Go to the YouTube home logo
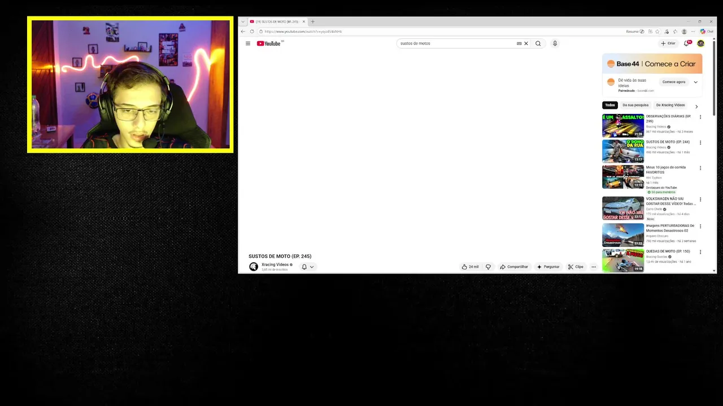The width and height of the screenshot is (723, 406). coord(269,43)
